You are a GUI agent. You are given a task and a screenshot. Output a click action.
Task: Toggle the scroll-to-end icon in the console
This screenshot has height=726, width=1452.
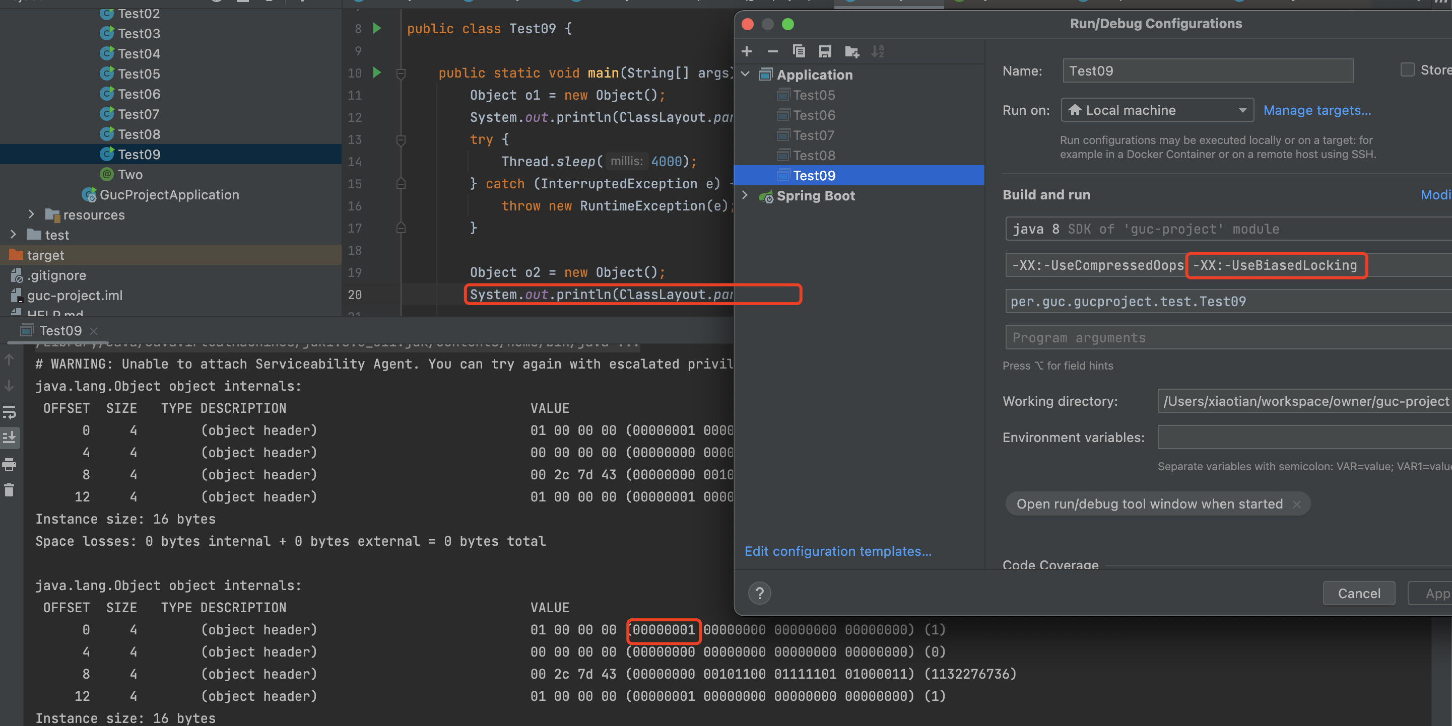[10, 438]
